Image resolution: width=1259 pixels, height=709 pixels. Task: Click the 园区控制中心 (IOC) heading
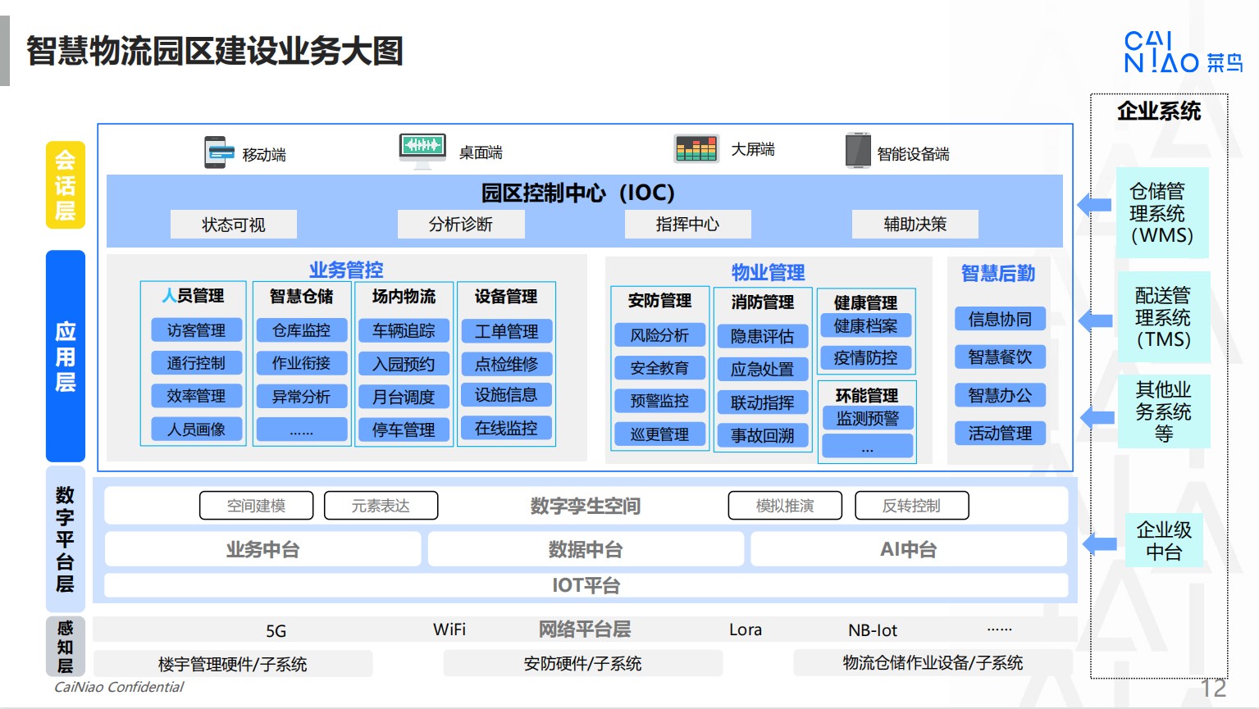click(577, 193)
